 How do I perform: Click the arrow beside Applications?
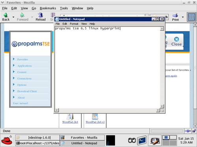[14, 65]
